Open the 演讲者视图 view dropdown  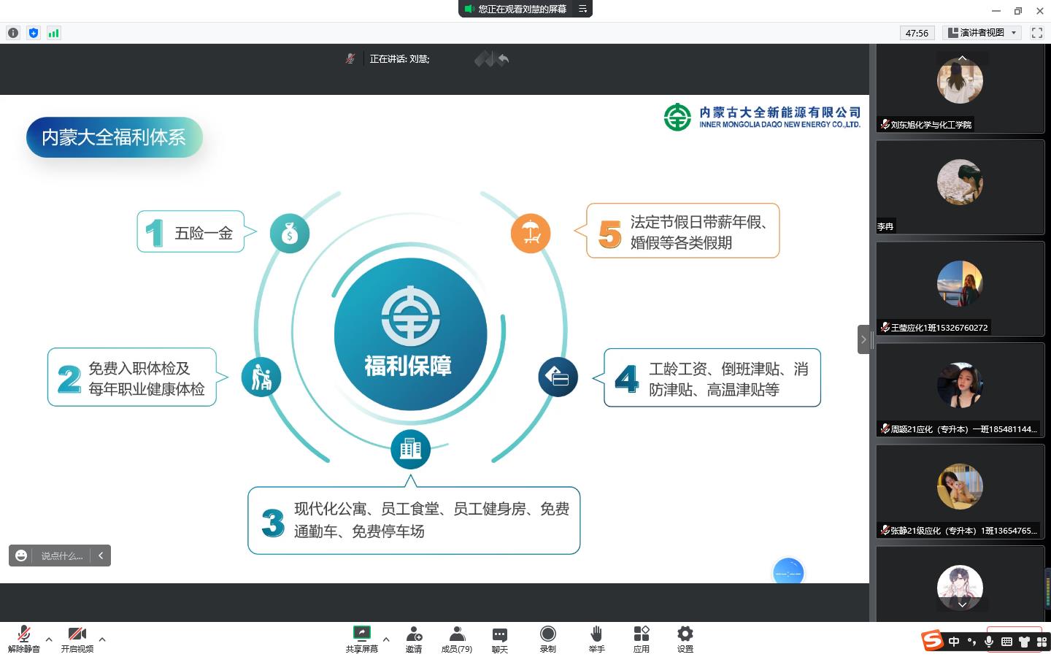[982, 33]
